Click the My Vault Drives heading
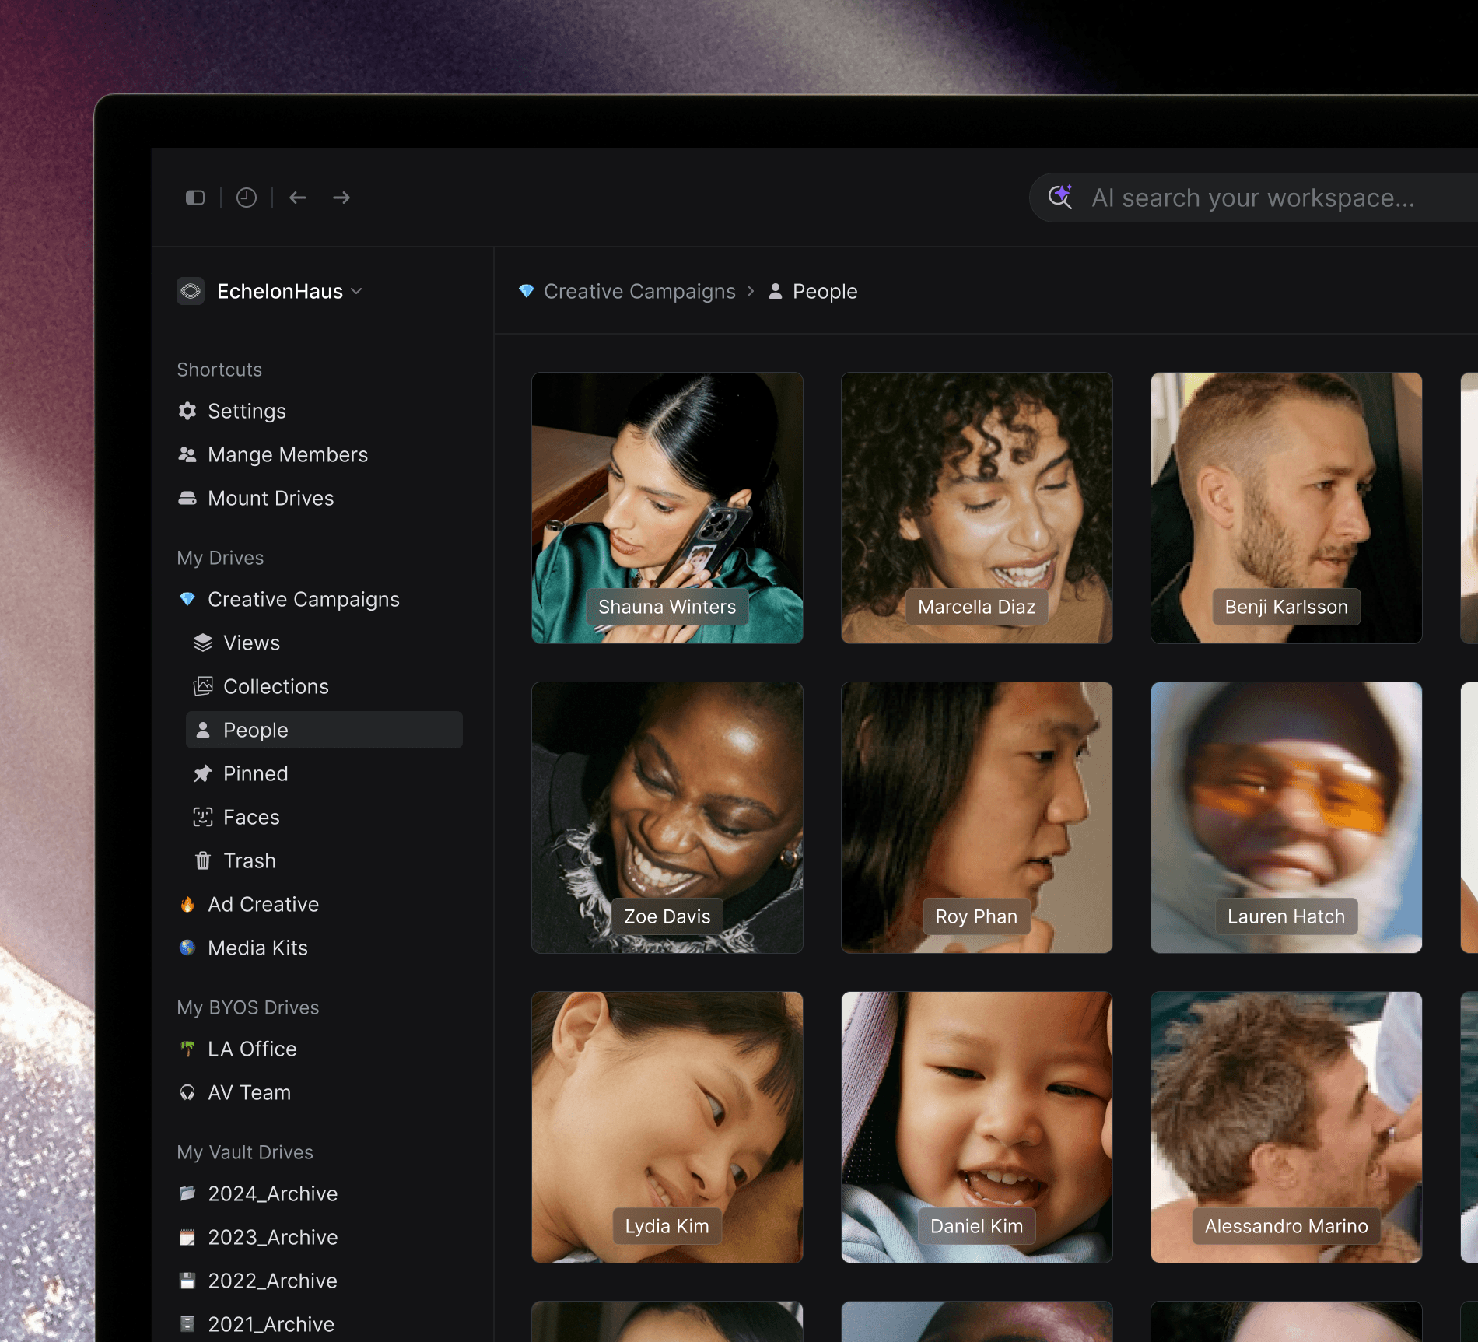 pyautogui.click(x=245, y=1152)
